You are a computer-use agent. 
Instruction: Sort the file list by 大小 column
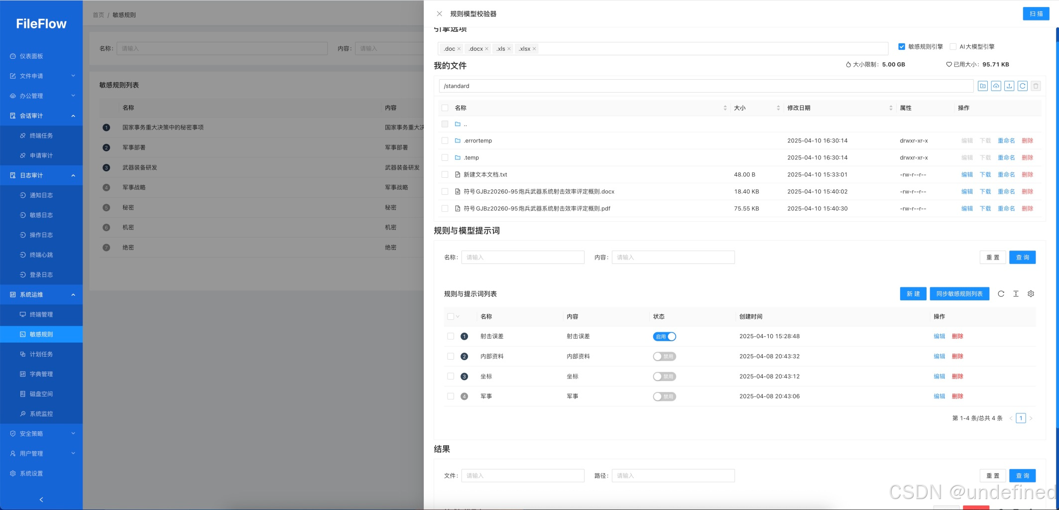click(x=778, y=108)
